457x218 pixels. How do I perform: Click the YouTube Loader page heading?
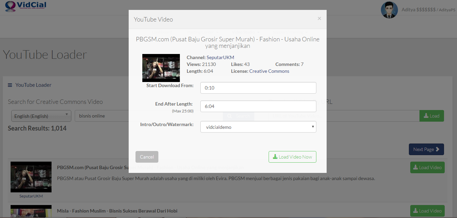45,55
